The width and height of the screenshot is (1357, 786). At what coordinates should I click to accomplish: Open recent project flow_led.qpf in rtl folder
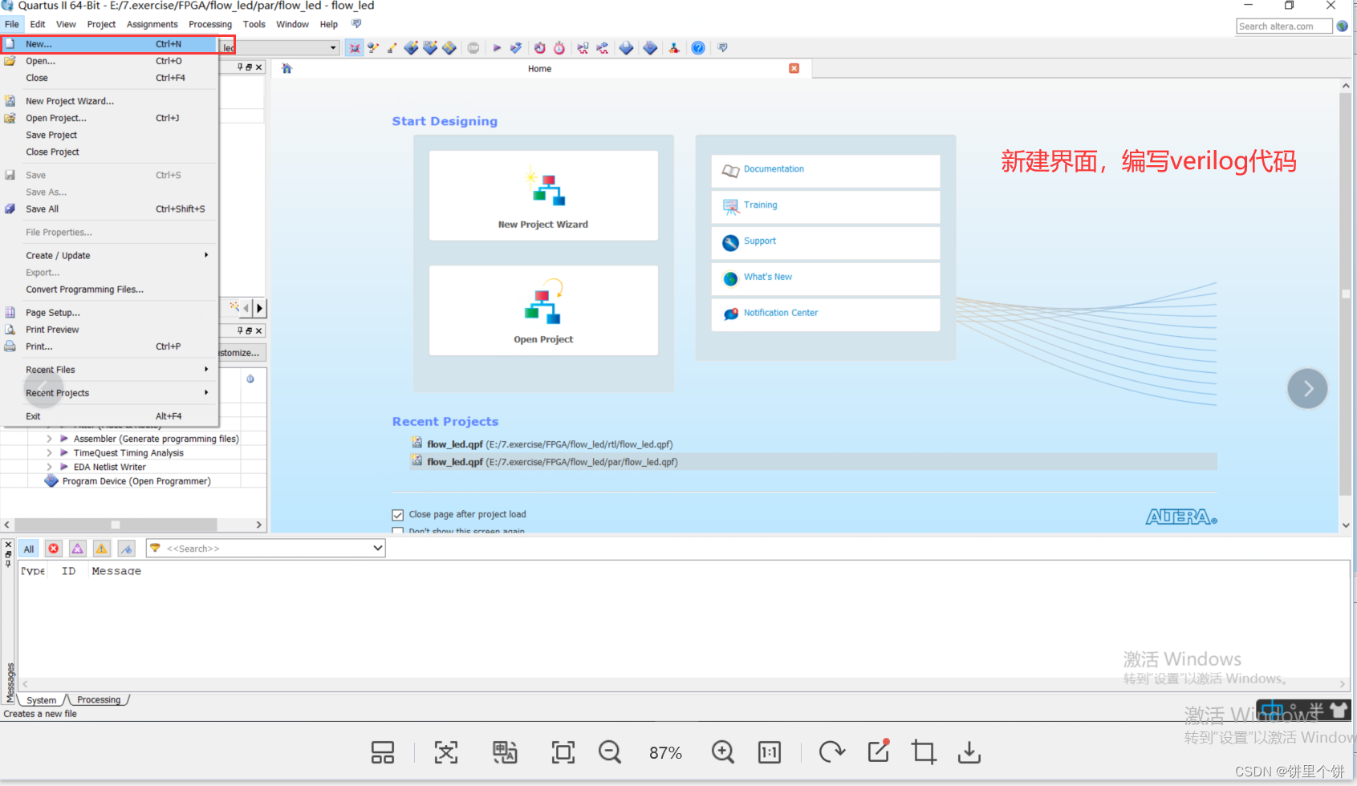click(x=550, y=444)
